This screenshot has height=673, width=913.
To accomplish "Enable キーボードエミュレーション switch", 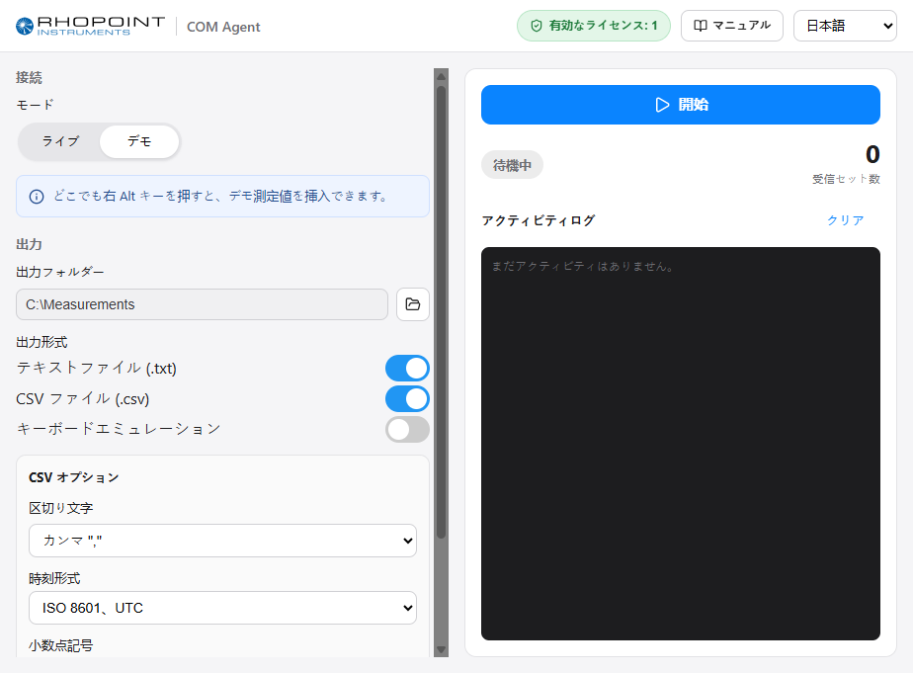I will tap(407, 430).
